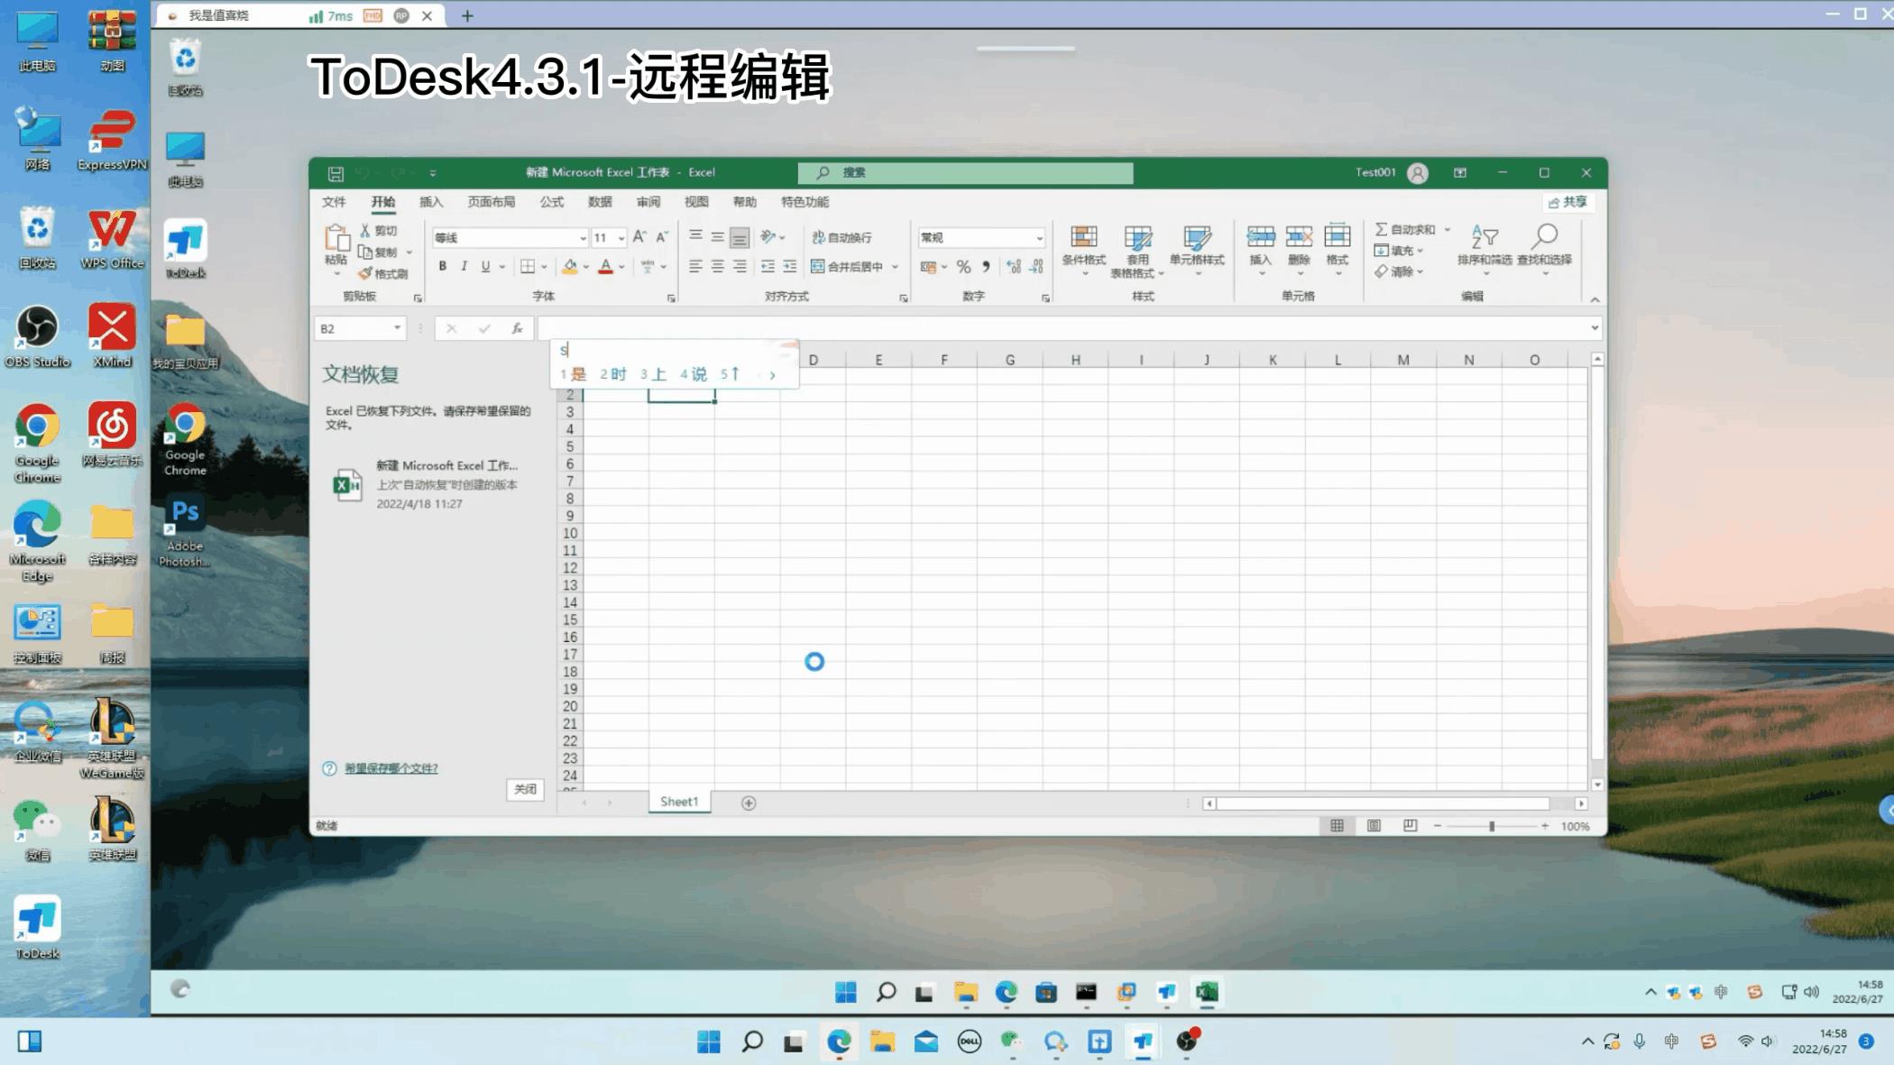Viewport: 1894px width, 1065px height.
Task: Open Microsoft Edge on local taskbar
Action: tap(839, 1042)
